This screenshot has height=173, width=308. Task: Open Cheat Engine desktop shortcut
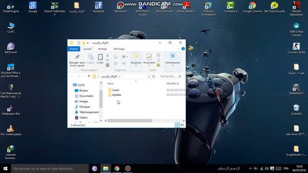point(11,8)
